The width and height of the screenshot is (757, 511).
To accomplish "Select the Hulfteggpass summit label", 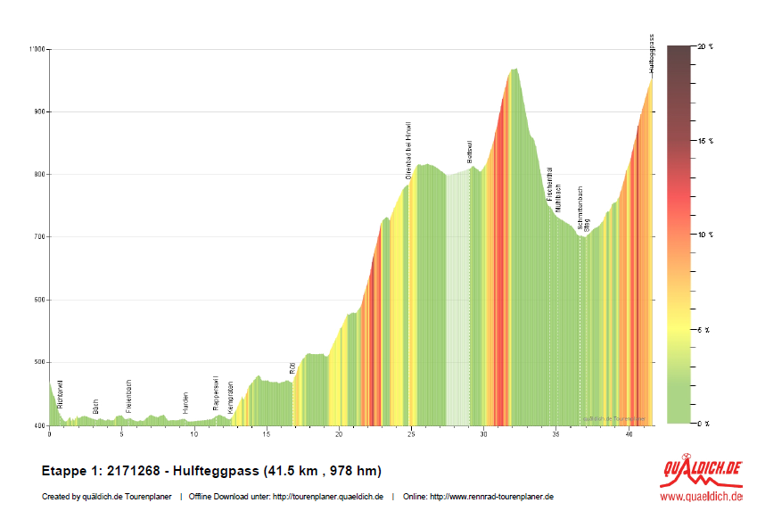I will (652, 55).
